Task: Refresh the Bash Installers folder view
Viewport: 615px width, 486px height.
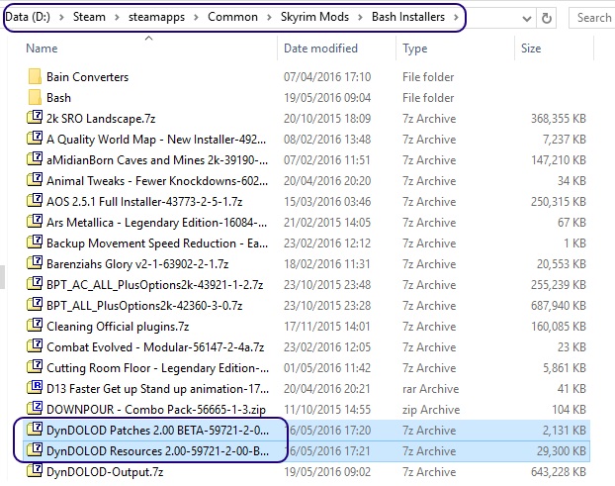Action: (x=547, y=18)
